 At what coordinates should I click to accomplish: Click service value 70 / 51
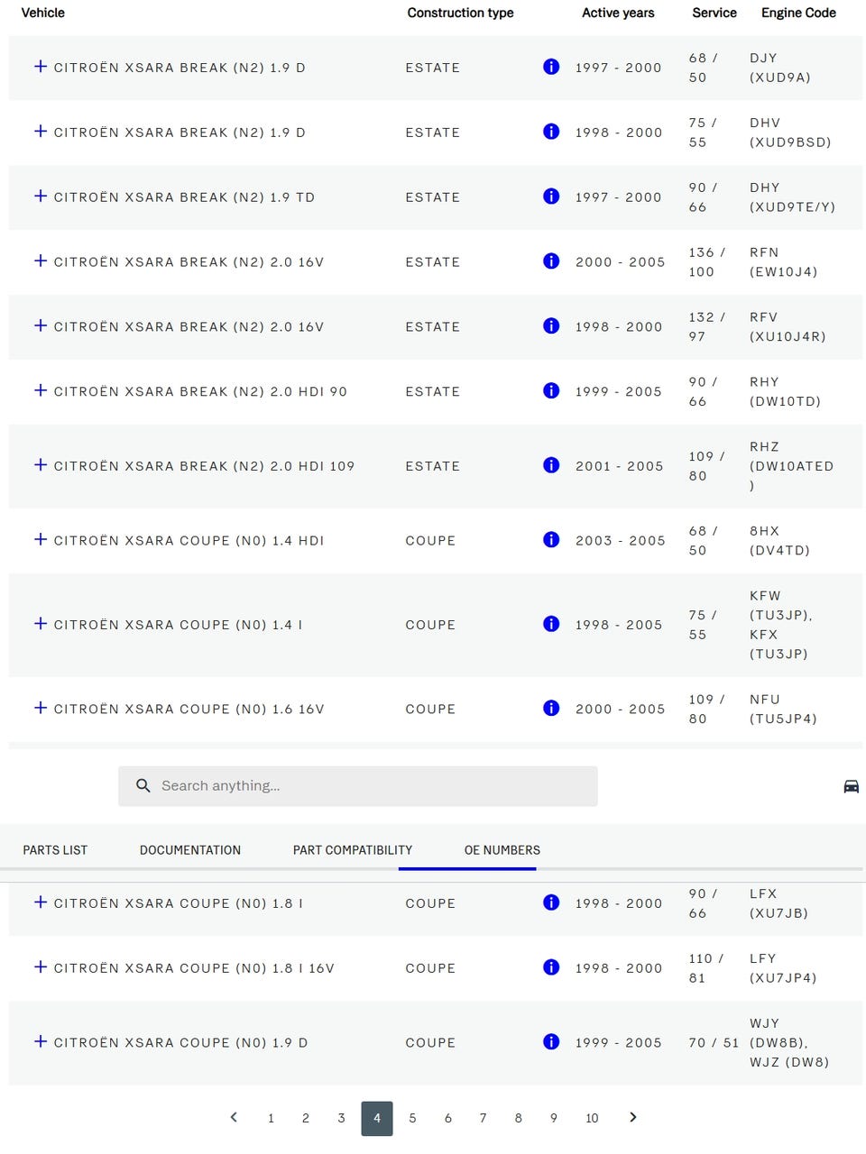pos(714,1042)
